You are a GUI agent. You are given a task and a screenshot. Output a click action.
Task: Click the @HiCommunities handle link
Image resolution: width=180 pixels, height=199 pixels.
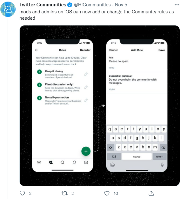click(92, 5)
